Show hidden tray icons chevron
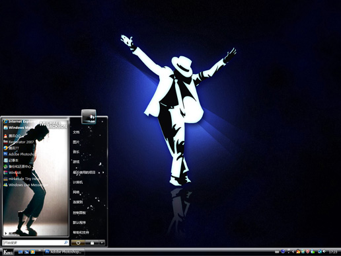The width and height of the screenshot is (341, 256). coord(293,251)
